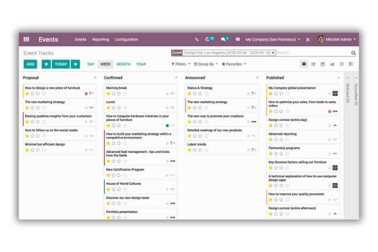Open 'Detailed roadmap of our new products' card
378x252 pixels.
click(222, 133)
